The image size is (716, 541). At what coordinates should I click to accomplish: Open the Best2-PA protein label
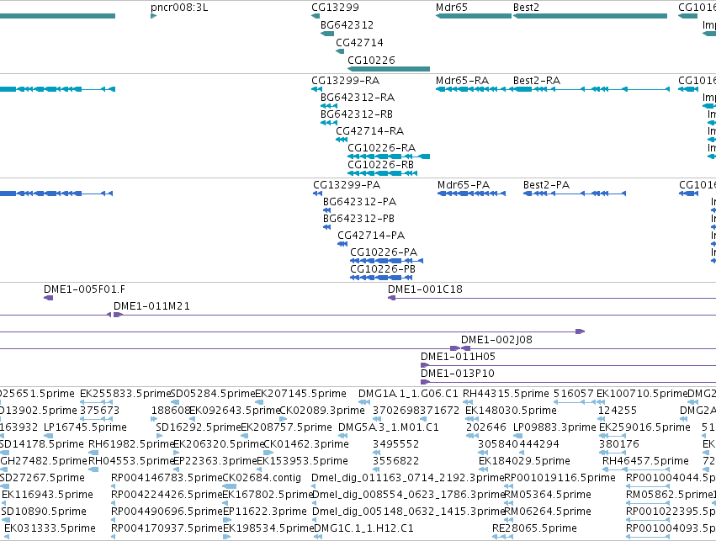click(x=546, y=185)
